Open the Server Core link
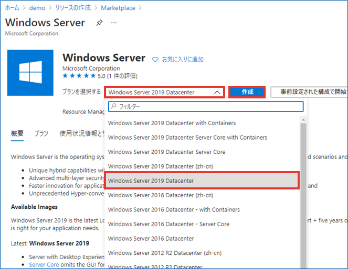The image size is (348, 269). 44,265
